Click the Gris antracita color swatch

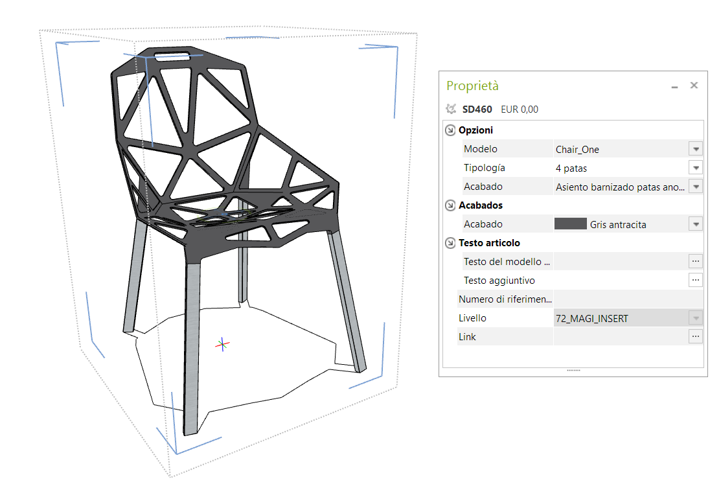tap(570, 224)
